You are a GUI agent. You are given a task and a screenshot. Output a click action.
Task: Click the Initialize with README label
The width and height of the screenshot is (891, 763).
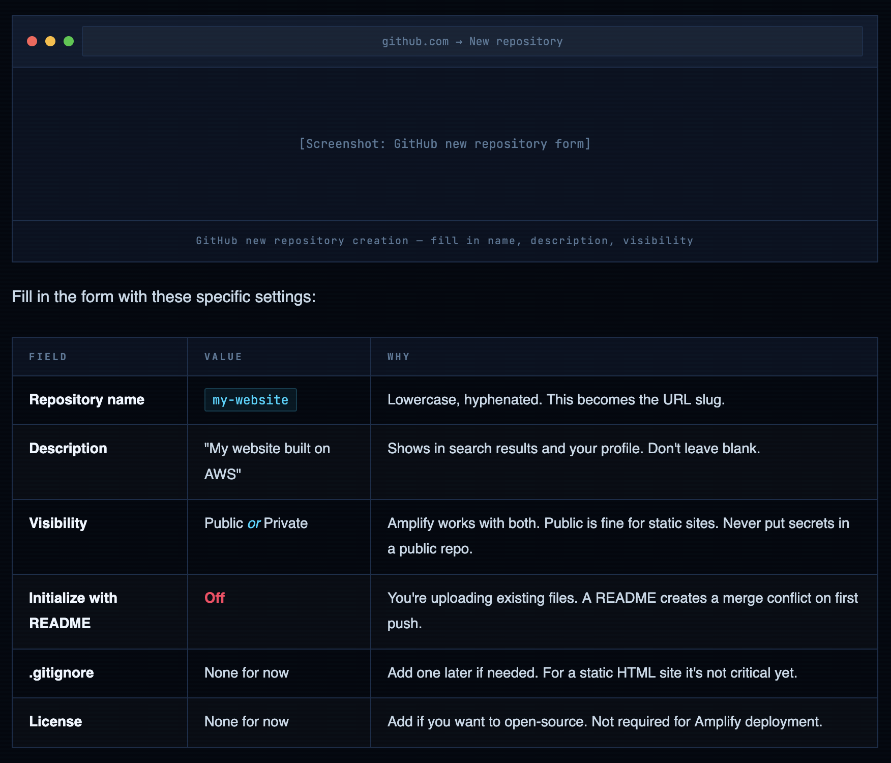(73, 610)
